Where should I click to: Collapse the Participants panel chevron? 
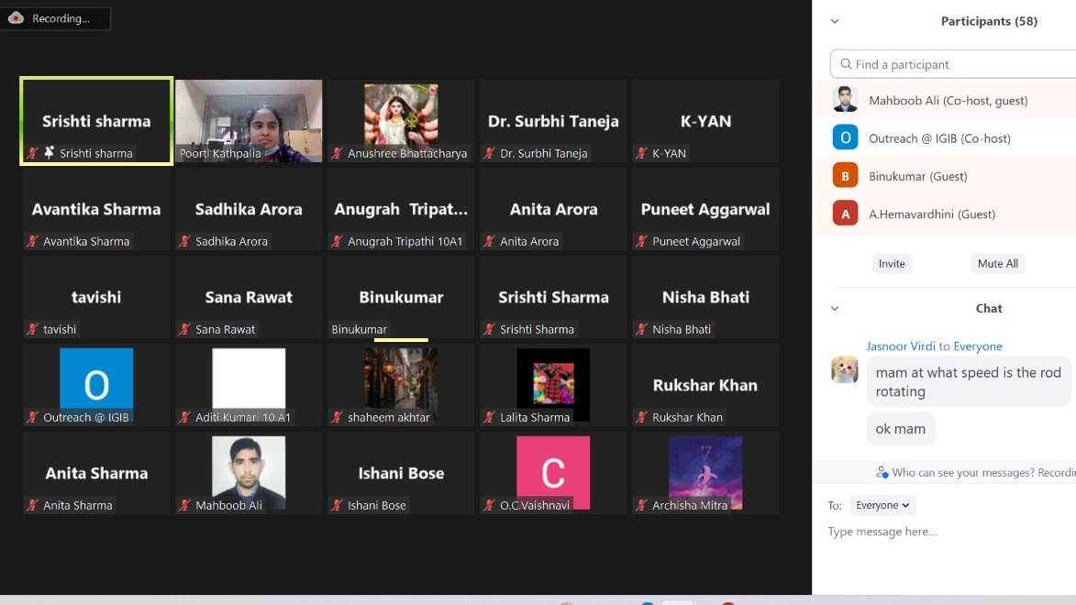coord(835,21)
